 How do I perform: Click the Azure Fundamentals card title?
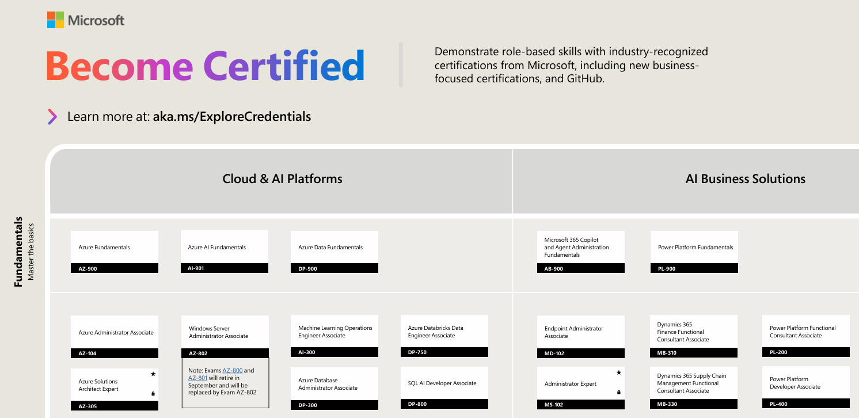104,248
